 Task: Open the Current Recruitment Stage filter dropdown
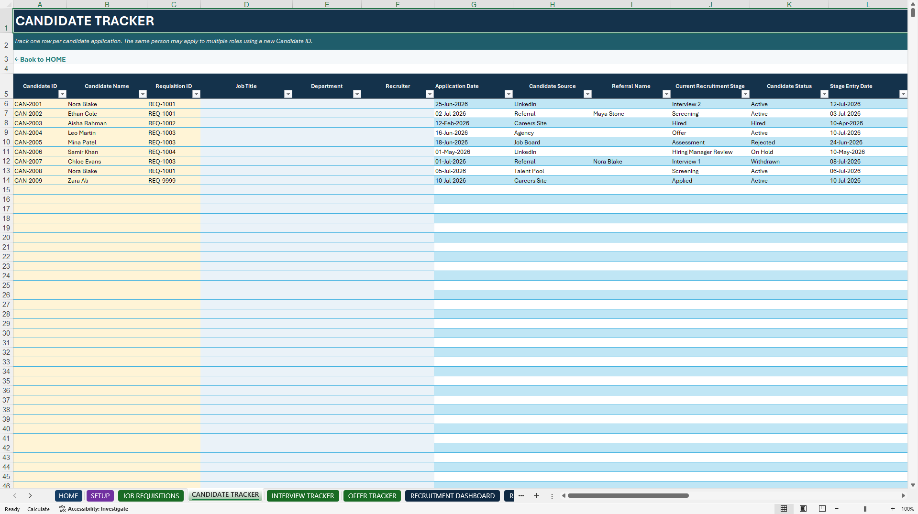pos(745,94)
